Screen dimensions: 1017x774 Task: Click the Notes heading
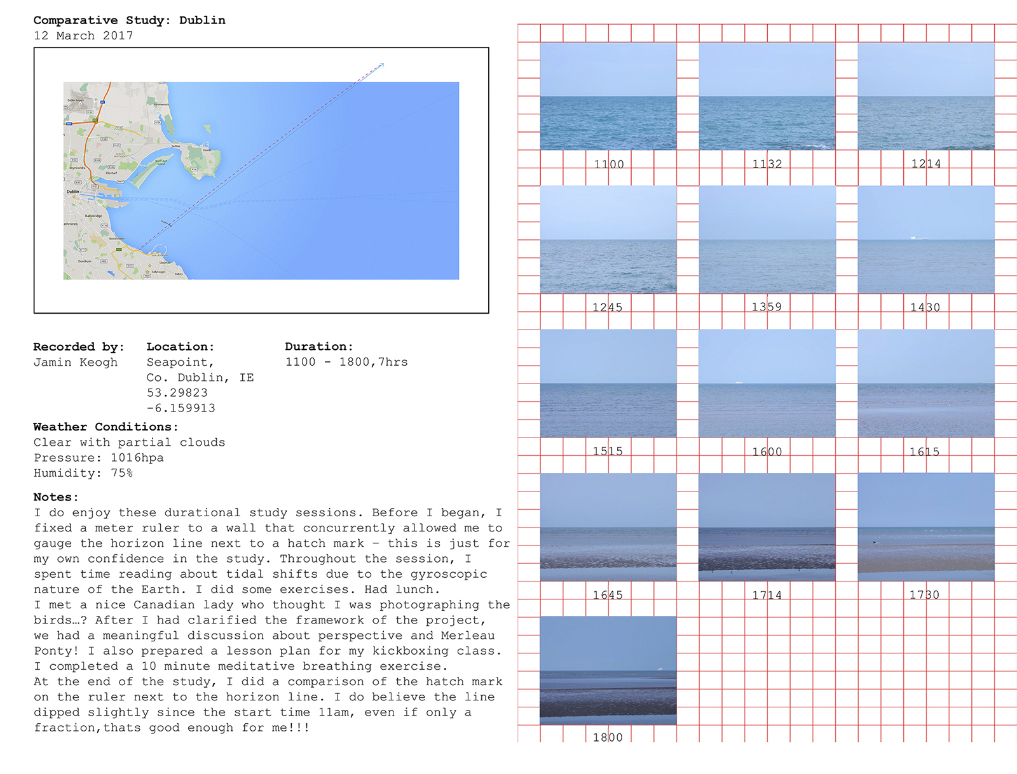click(x=56, y=497)
